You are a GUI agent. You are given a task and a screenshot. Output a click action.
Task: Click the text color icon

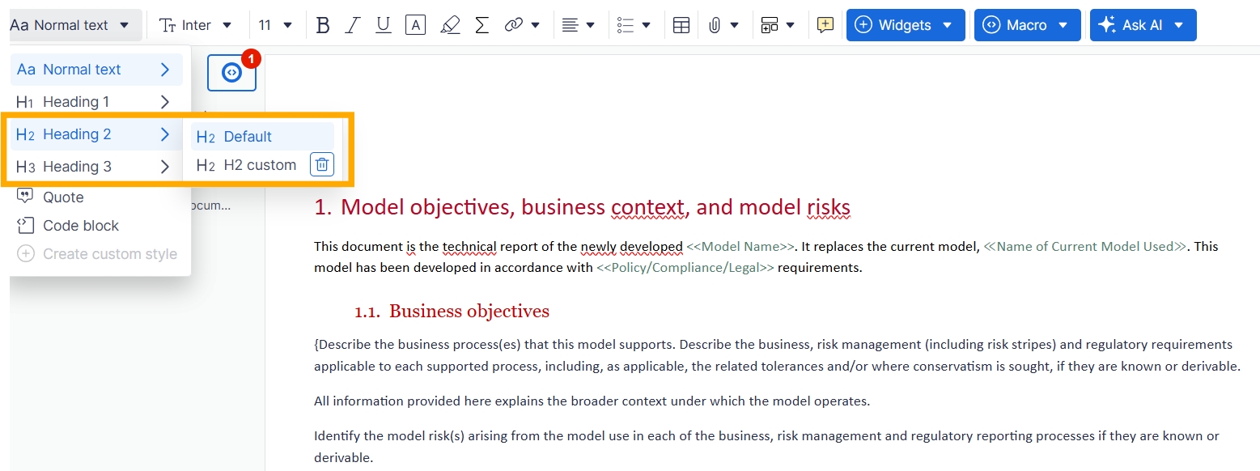(x=415, y=25)
